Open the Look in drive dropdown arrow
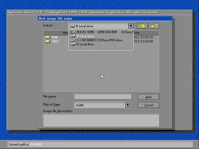 pos(131,26)
